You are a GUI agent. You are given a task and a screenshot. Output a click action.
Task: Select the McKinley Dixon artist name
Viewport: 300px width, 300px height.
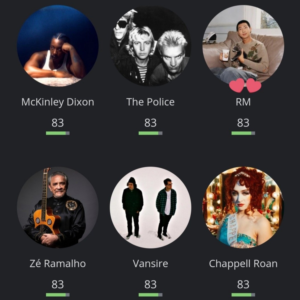[x=58, y=102]
